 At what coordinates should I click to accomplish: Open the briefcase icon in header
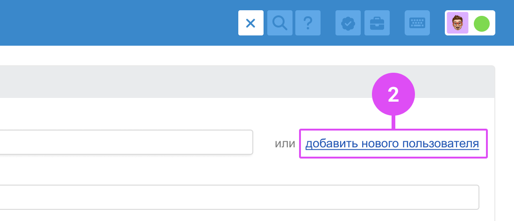(377, 23)
